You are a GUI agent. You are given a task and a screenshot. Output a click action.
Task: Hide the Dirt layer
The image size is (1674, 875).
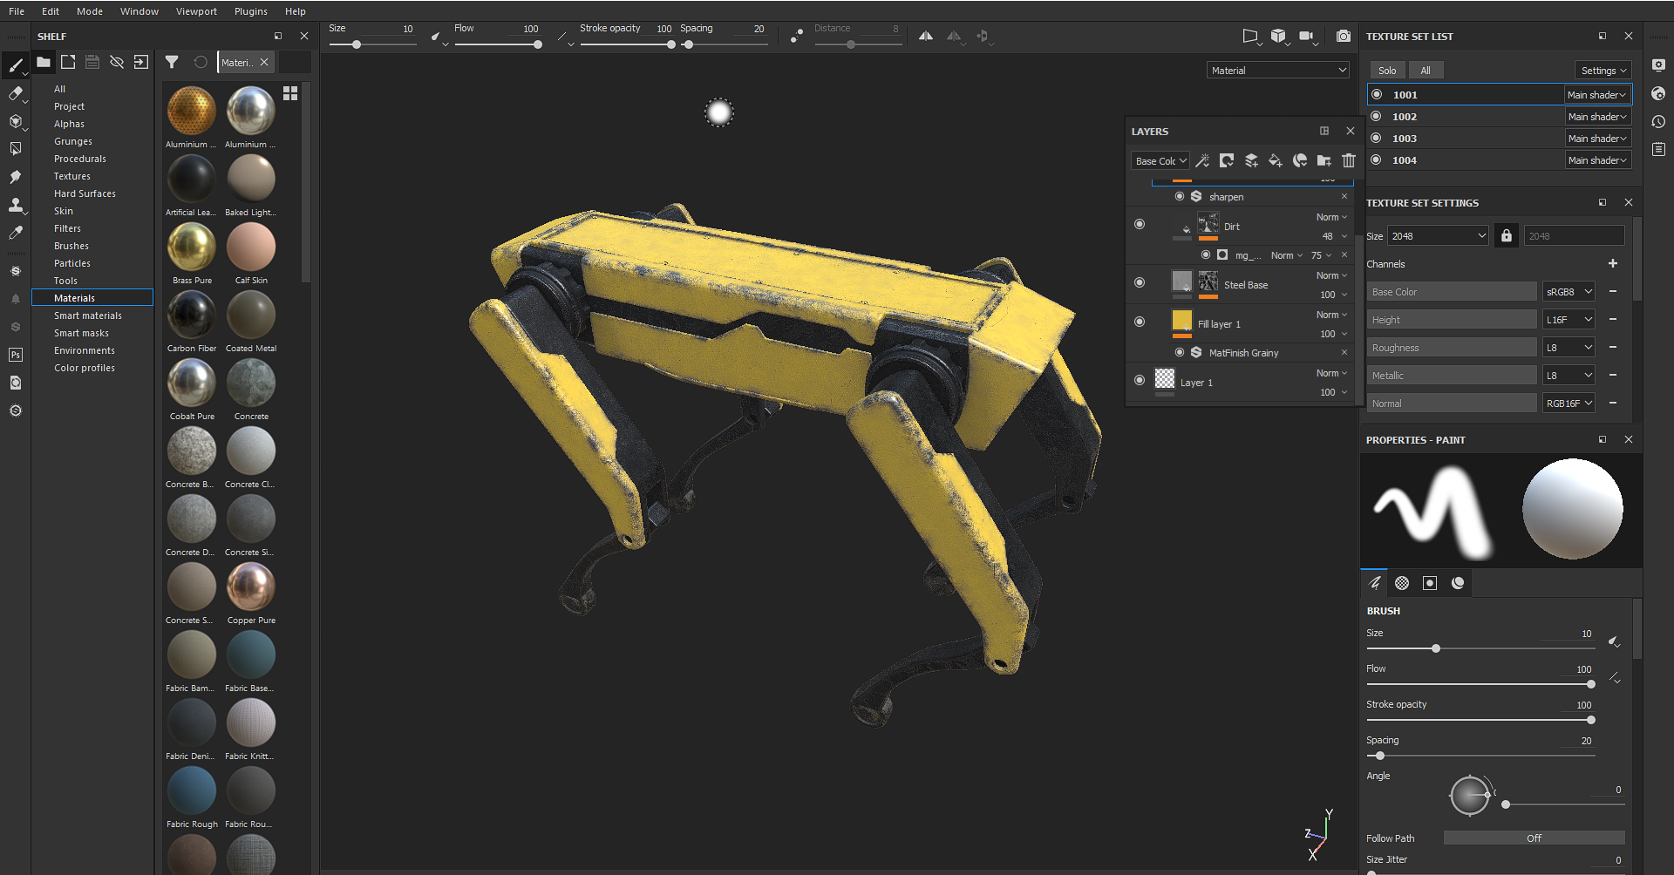click(1140, 224)
